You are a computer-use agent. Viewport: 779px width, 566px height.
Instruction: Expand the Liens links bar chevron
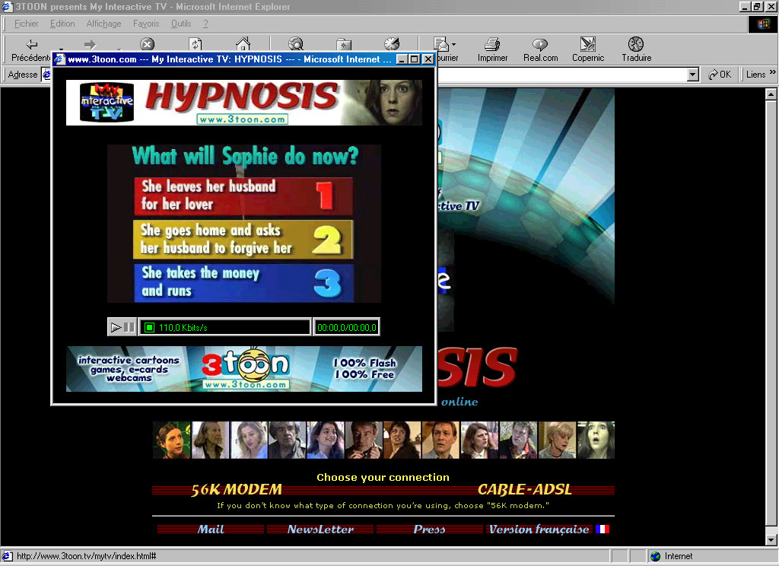(x=773, y=72)
